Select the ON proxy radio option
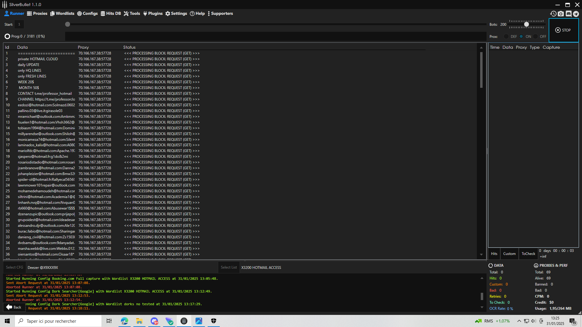Viewport: 582px width, 327px height. tap(521, 36)
